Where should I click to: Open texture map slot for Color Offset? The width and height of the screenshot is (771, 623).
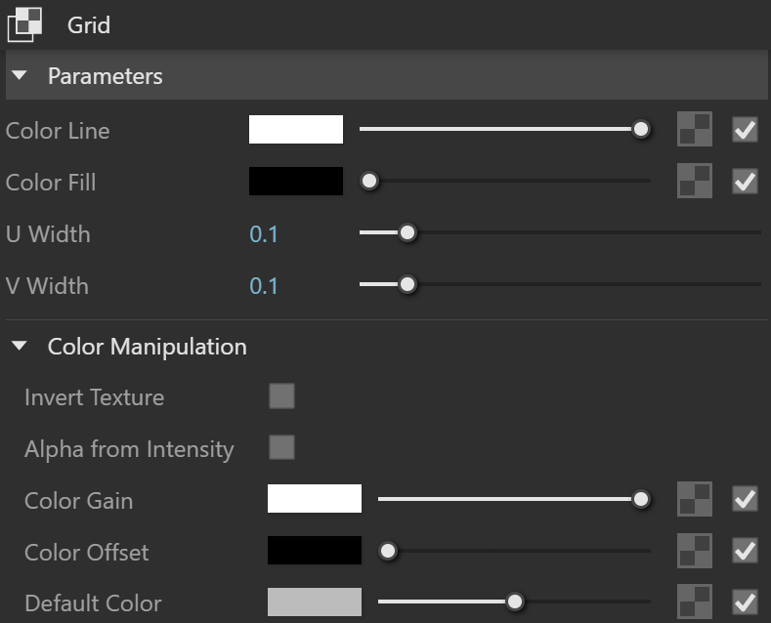[695, 551]
